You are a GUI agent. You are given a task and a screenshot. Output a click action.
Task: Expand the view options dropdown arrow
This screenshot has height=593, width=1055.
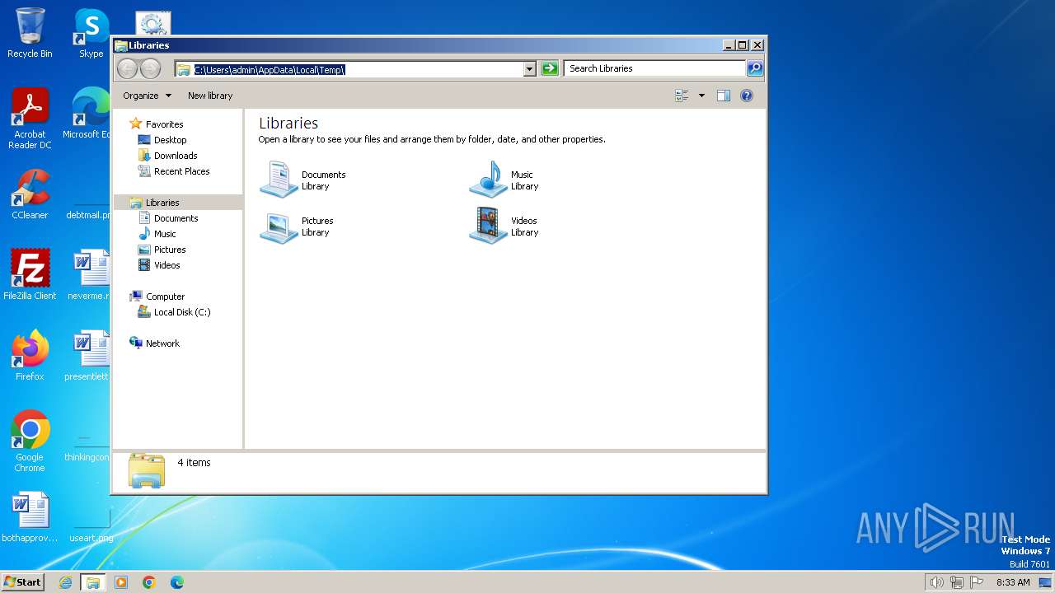click(x=701, y=96)
